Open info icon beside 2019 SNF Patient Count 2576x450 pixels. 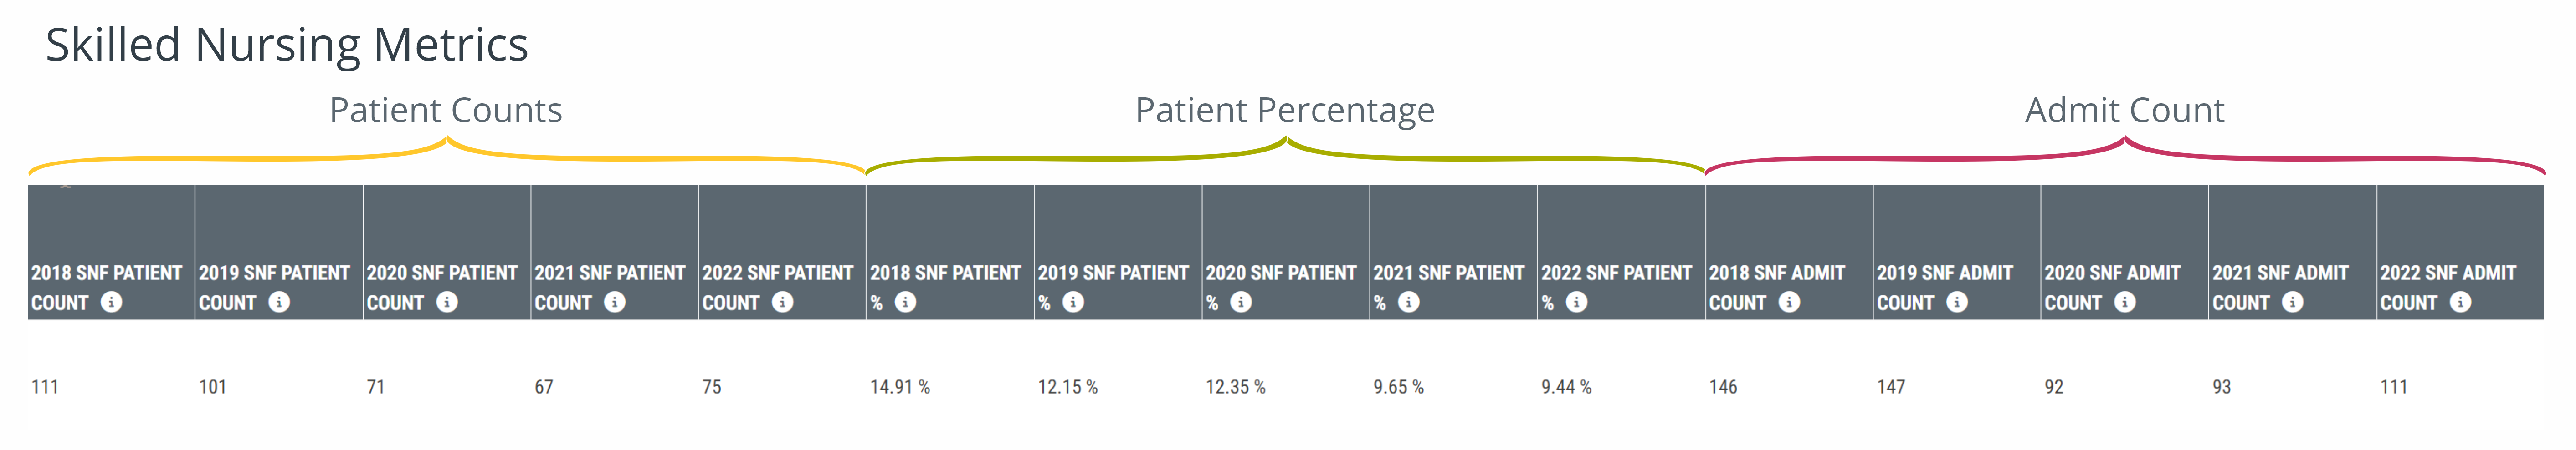(x=280, y=301)
